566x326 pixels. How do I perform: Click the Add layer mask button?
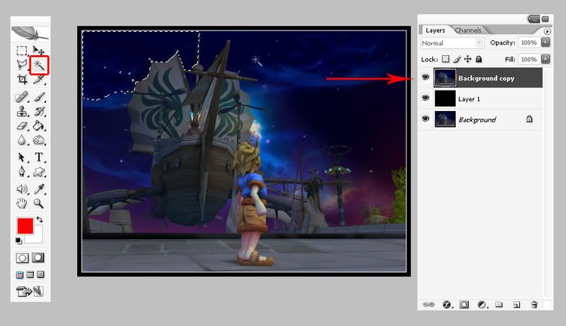[464, 305]
